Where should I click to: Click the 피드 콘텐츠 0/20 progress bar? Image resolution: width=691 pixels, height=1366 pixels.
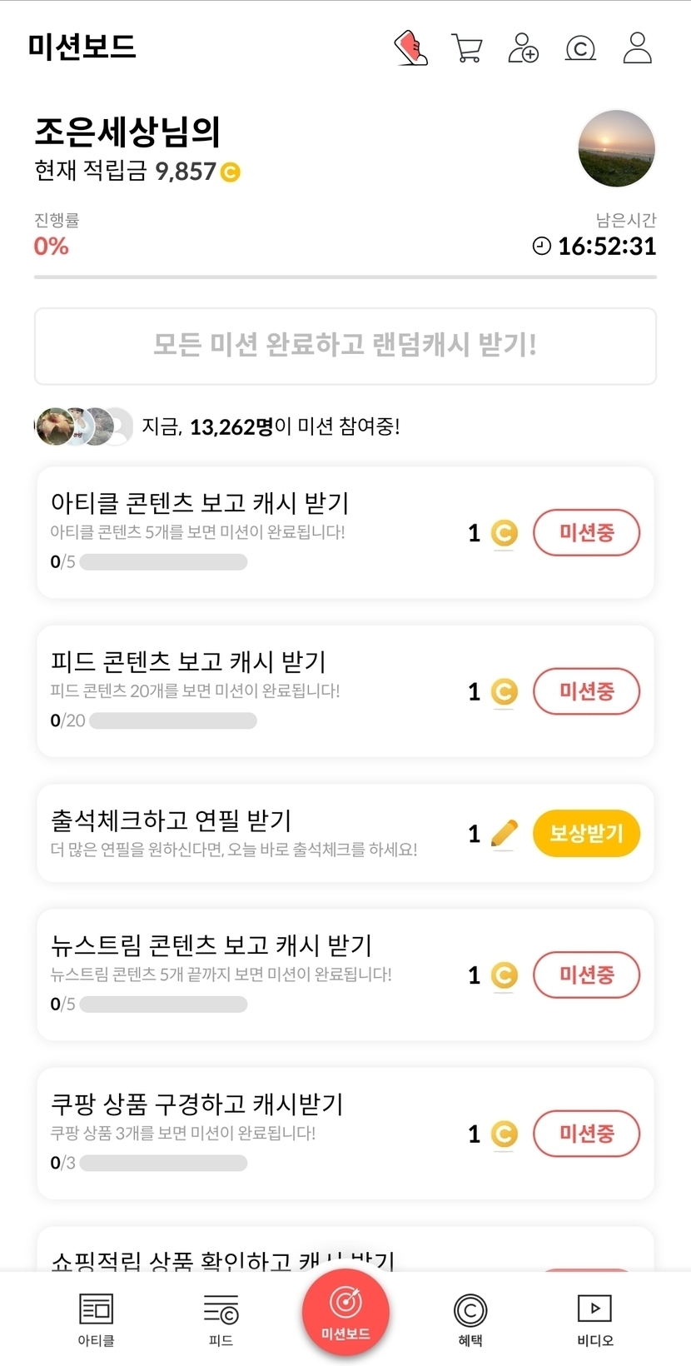(172, 720)
